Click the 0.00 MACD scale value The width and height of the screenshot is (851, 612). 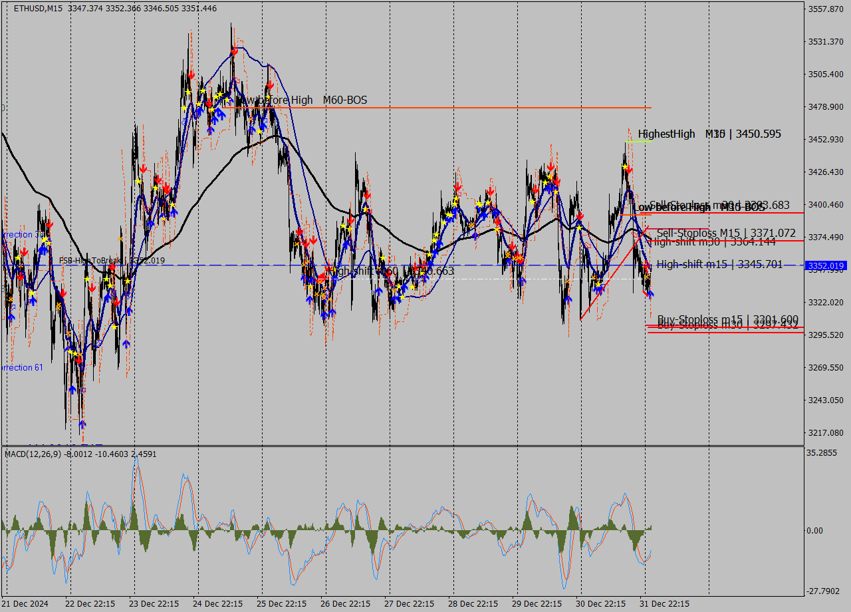815,531
